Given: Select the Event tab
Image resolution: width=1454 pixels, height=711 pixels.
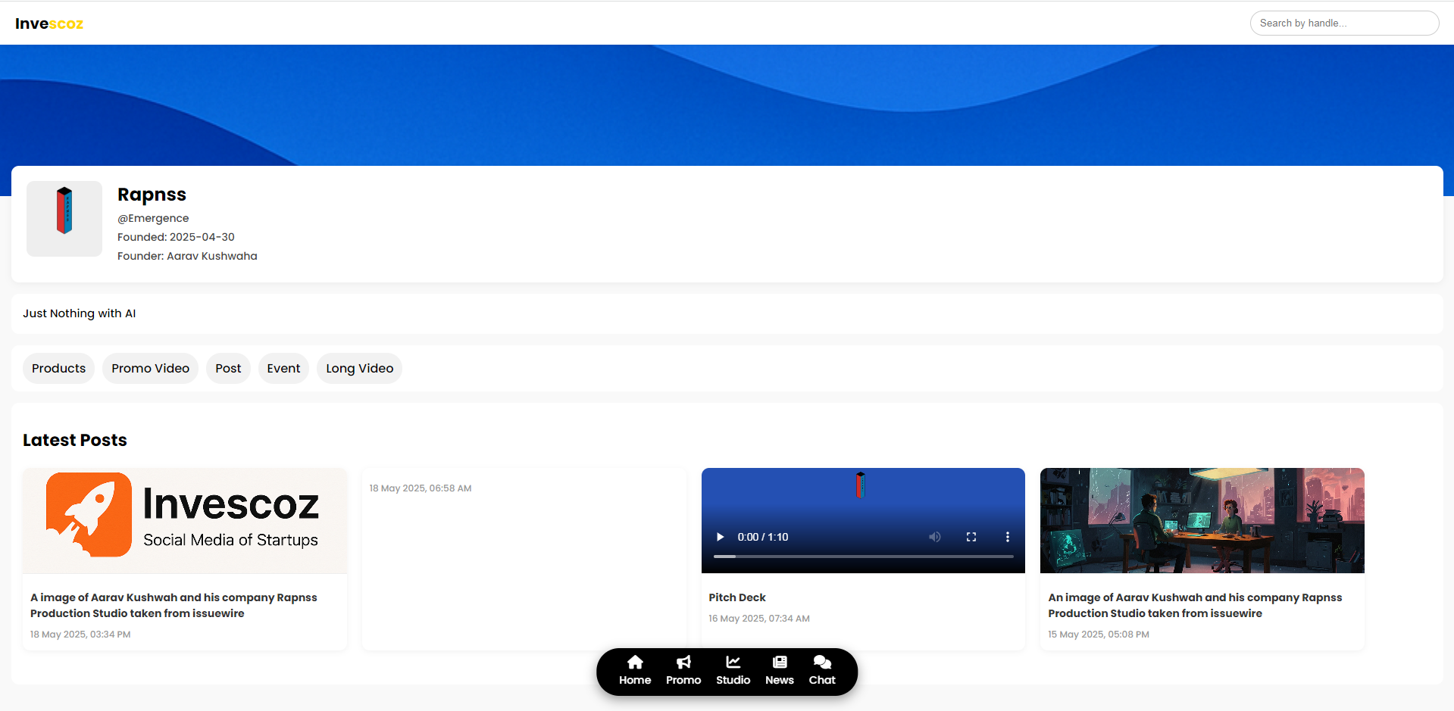Looking at the screenshot, I should (283, 369).
